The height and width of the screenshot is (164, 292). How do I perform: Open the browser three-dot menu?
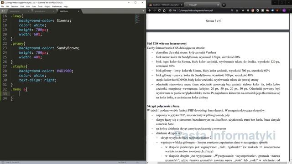tap(289, 10)
